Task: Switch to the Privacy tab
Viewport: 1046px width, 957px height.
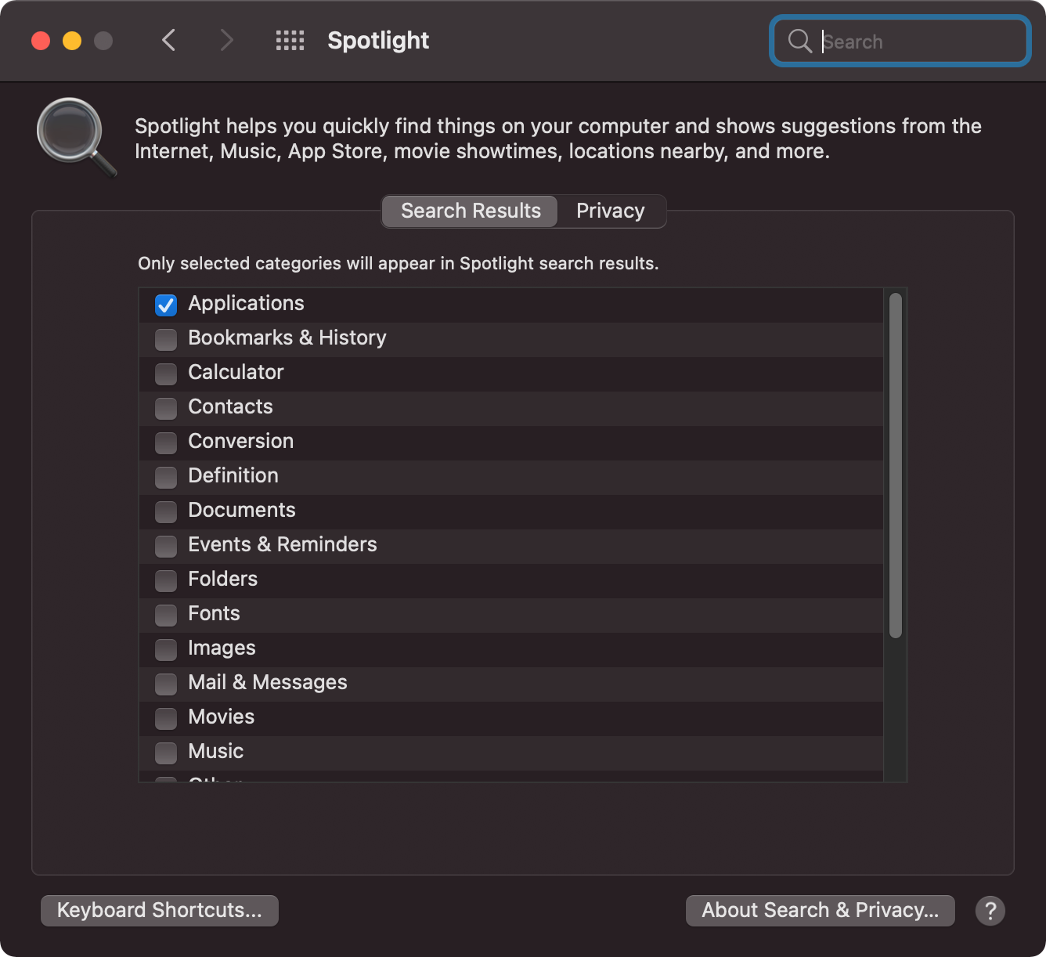Action: click(611, 211)
